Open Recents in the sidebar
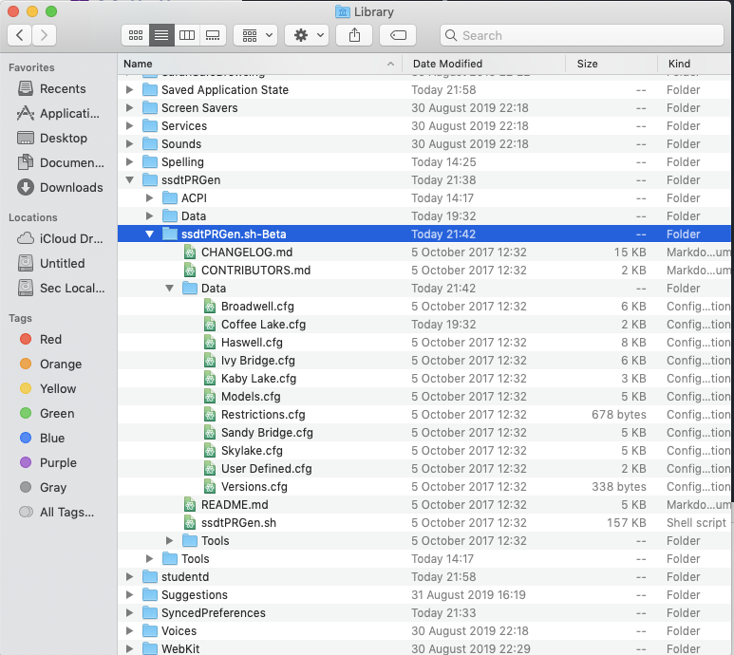 (x=63, y=88)
